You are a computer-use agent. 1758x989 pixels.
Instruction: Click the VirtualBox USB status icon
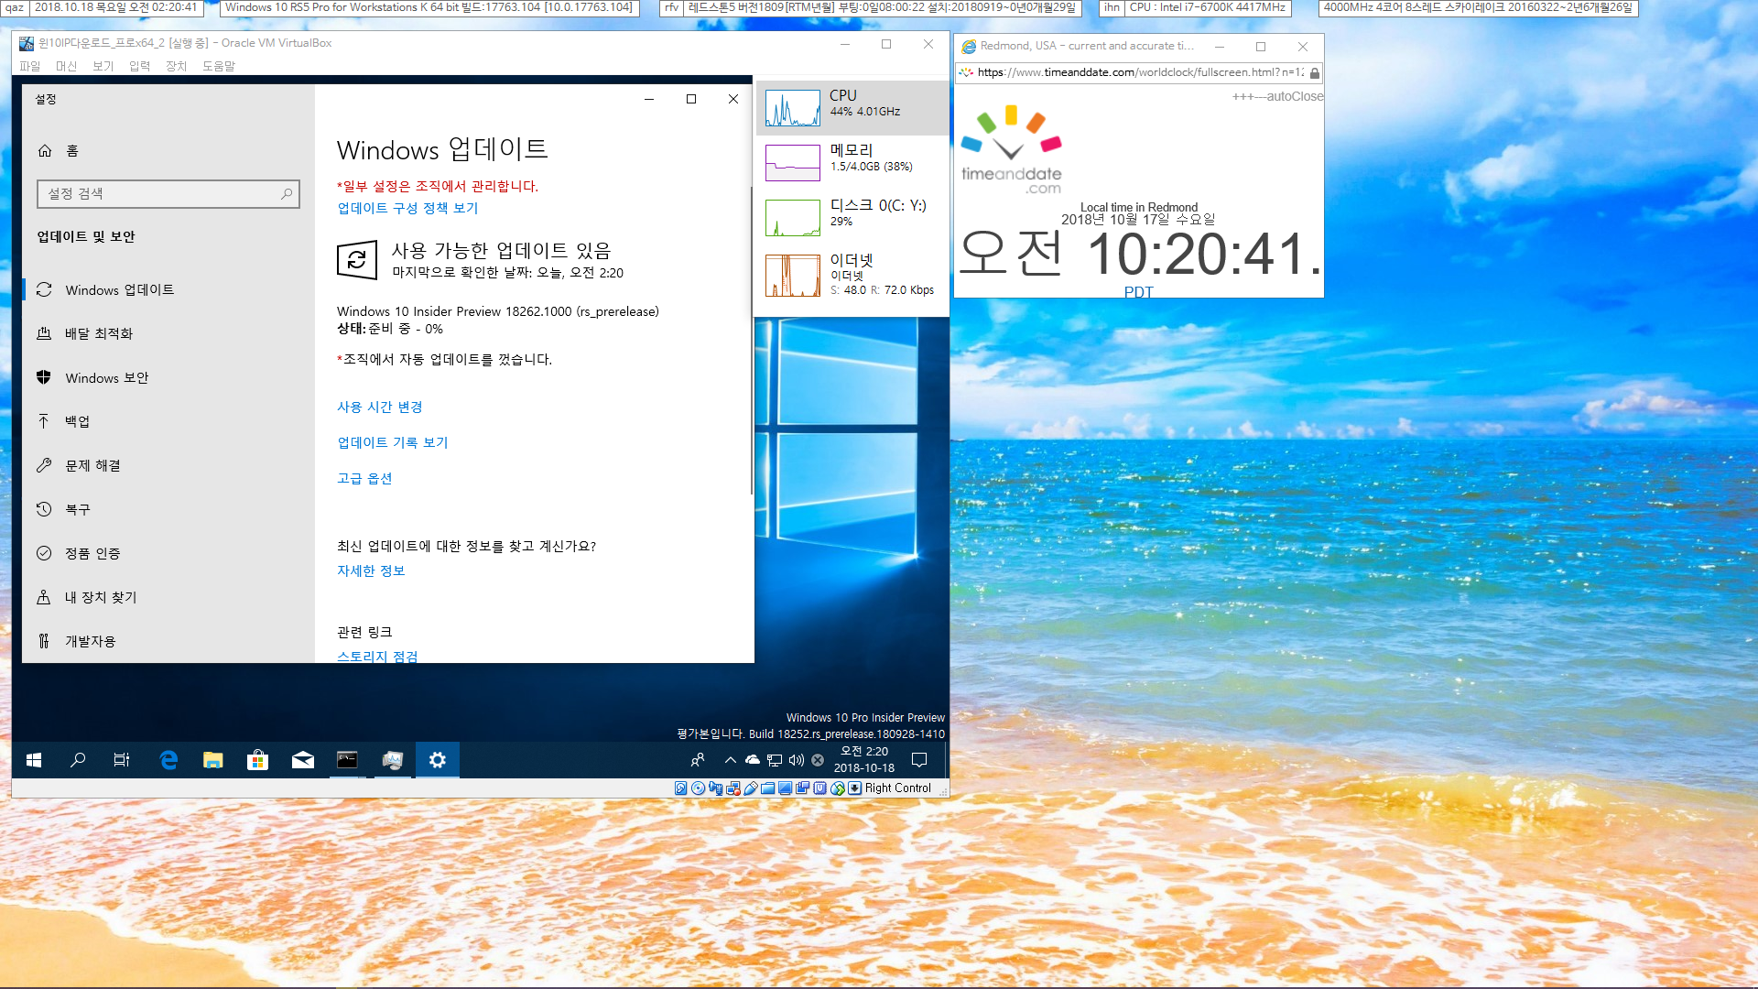pos(750,788)
